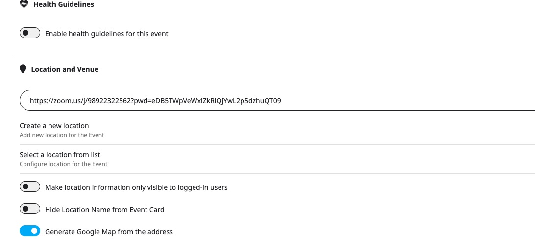Click the 'visible to logged-in users' label text

tap(187, 187)
